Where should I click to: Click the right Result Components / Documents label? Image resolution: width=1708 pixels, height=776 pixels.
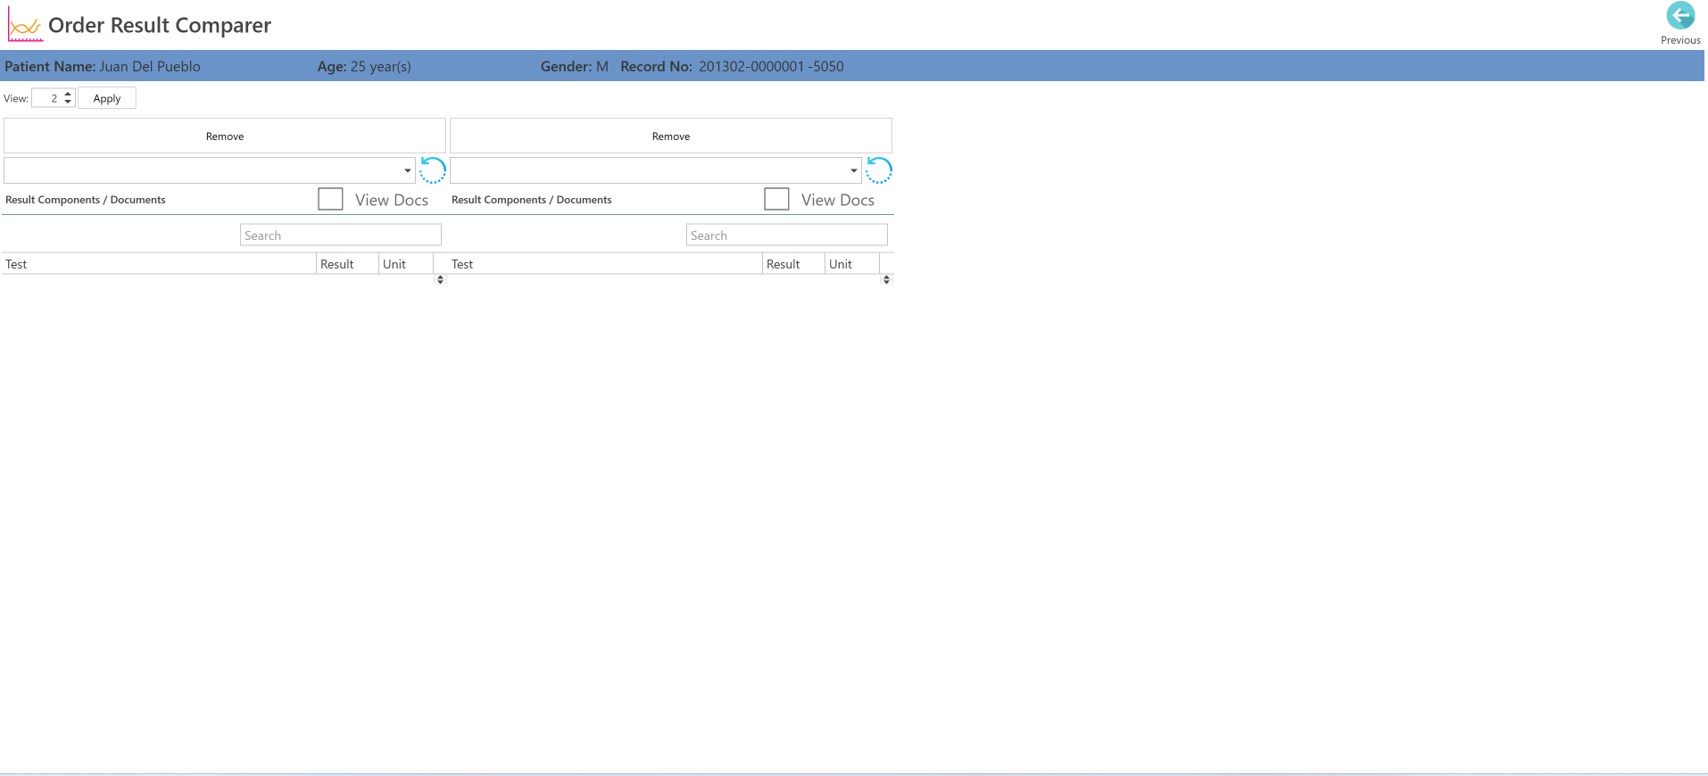[x=532, y=200]
